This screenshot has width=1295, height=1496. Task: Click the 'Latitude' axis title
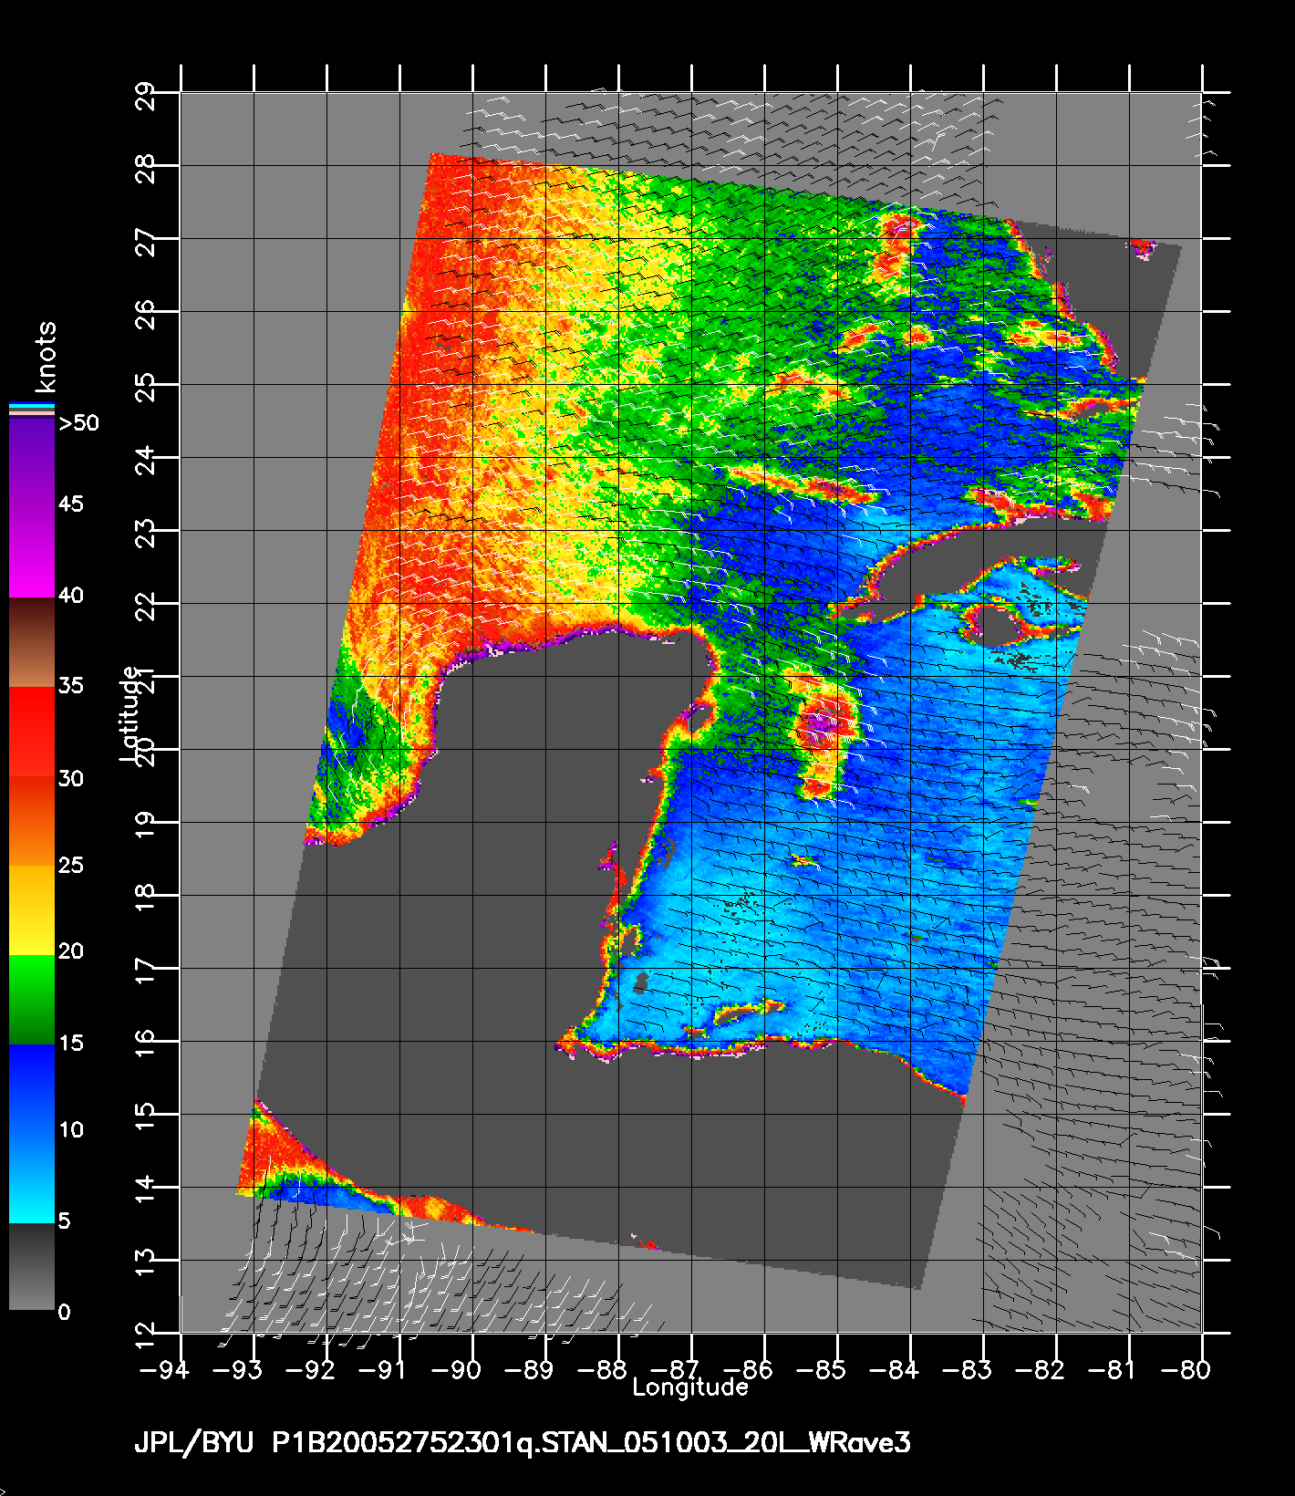tap(130, 713)
